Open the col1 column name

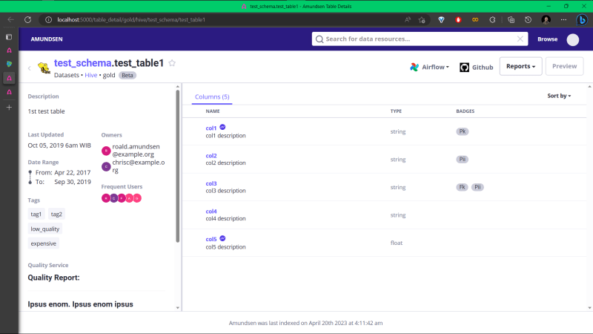(x=211, y=128)
